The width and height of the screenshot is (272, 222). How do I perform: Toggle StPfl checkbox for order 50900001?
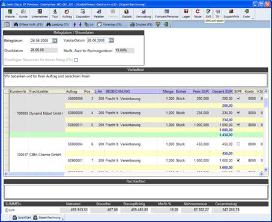pyautogui.click(x=238, y=160)
